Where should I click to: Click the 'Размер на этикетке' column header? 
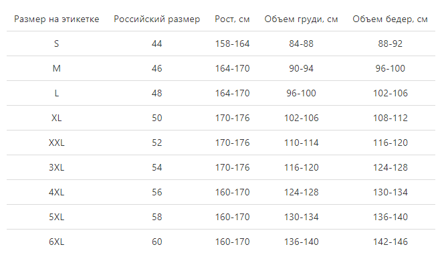[56, 19]
